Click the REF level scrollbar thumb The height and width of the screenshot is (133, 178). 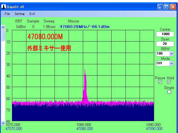tap(3, 35)
